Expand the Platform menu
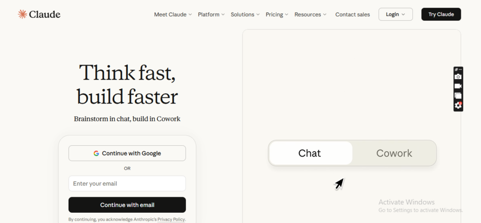481x223 pixels. point(211,15)
